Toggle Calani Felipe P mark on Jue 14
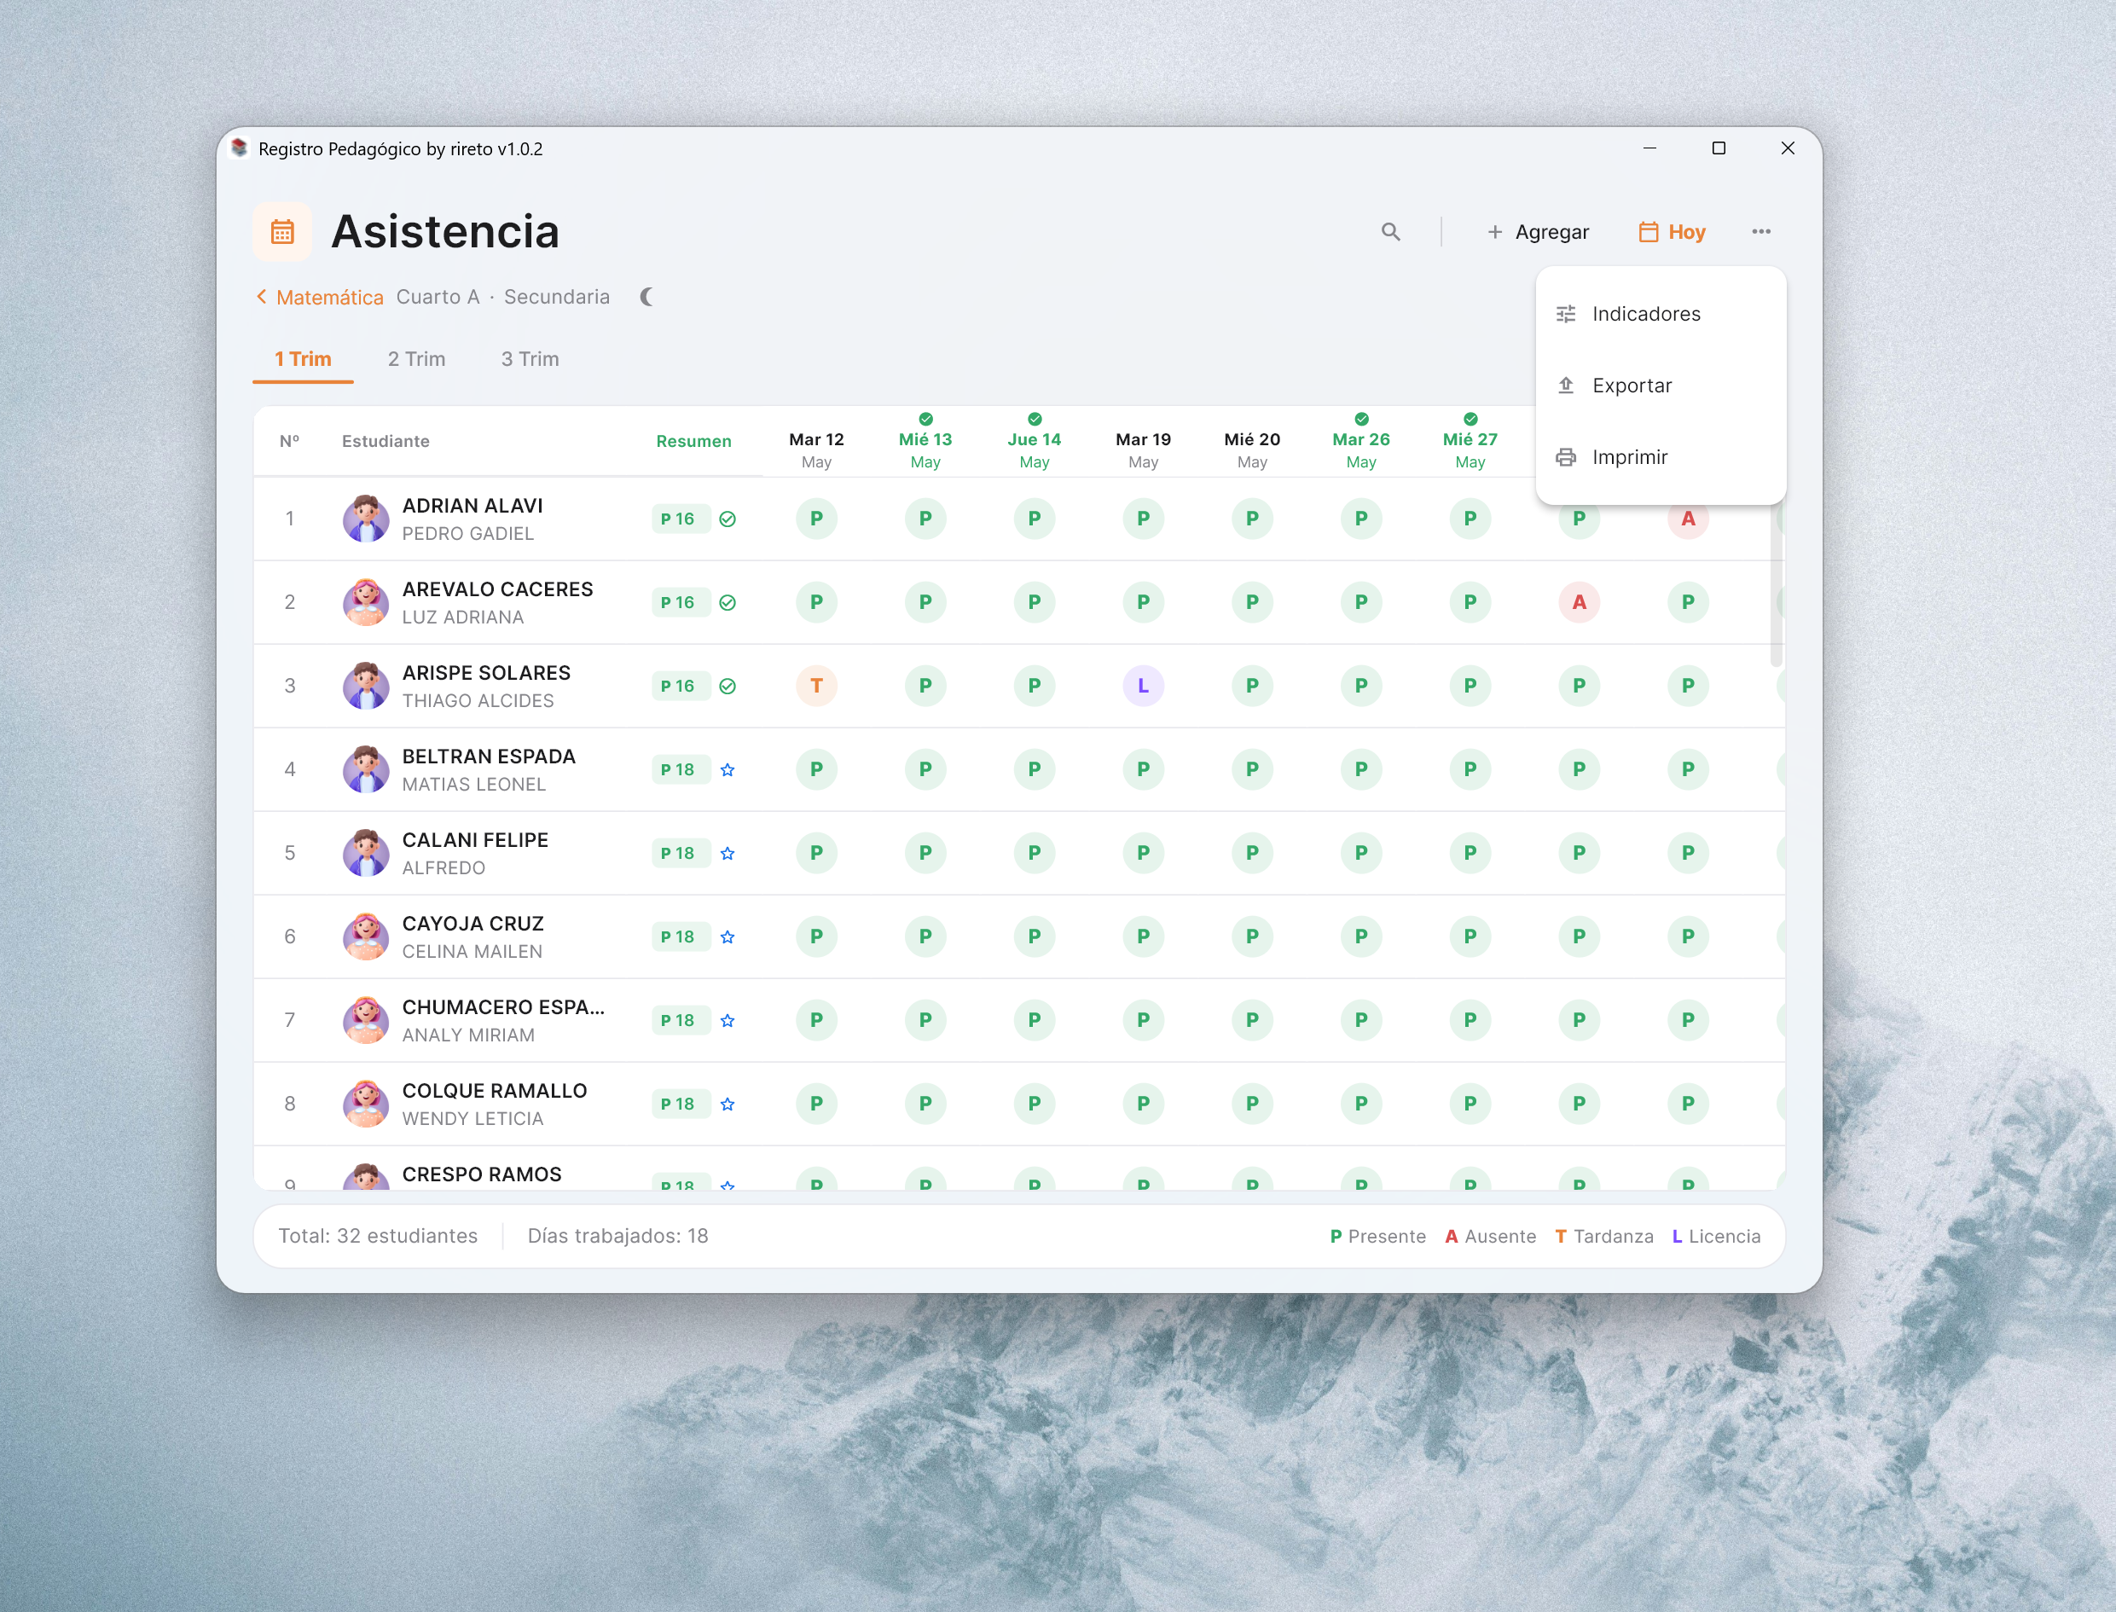This screenshot has width=2116, height=1612. [1035, 853]
